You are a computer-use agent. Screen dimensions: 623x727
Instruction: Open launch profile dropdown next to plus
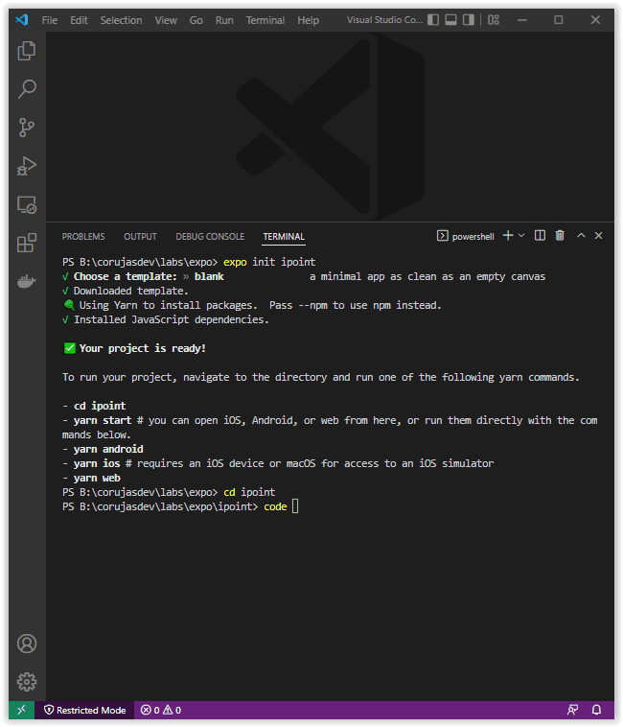[521, 236]
